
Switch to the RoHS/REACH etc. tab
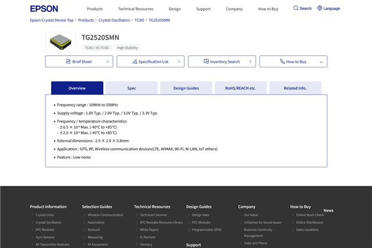pos(241,88)
